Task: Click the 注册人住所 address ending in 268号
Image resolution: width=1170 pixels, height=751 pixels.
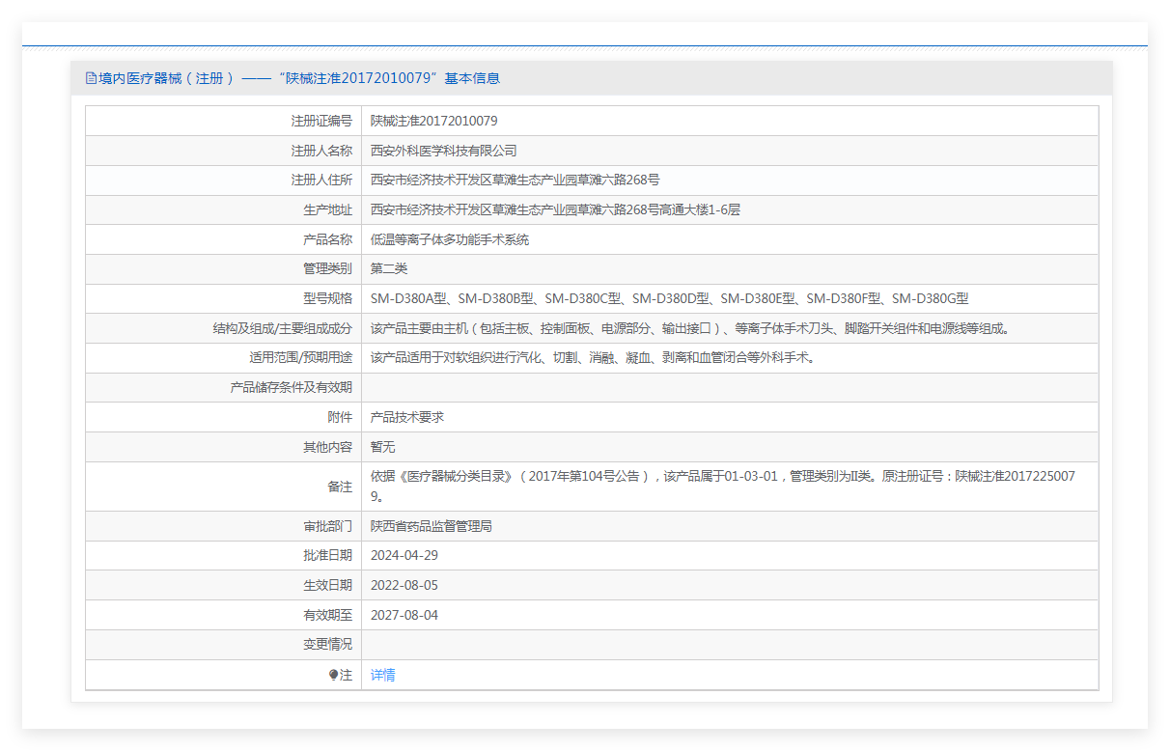Action: pos(515,180)
